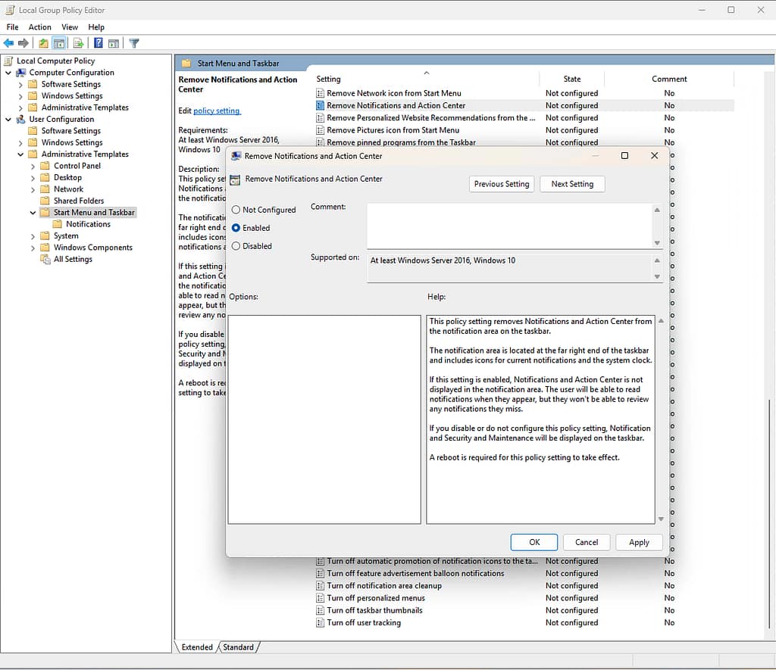Open Help using the question mark toolbar icon
The width and height of the screenshot is (776, 670).
coord(99,42)
